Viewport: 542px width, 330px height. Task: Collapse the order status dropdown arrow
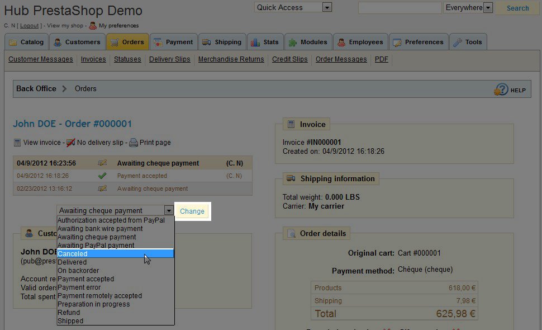click(x=169, y=211)
